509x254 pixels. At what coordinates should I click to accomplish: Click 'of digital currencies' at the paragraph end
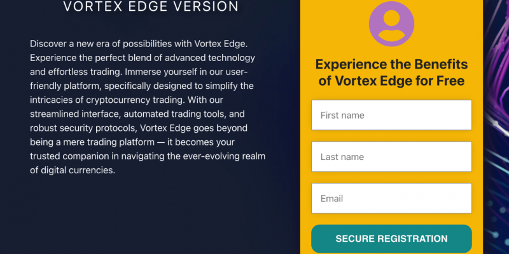pos(72,170)
